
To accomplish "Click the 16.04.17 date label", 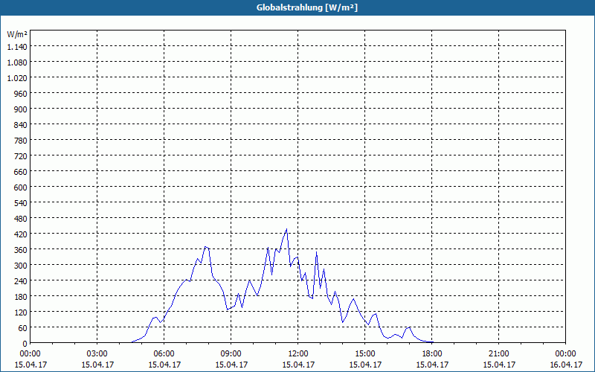I will click(565, 365).
